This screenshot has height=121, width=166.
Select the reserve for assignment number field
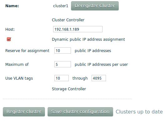click(x=63, y=50)
